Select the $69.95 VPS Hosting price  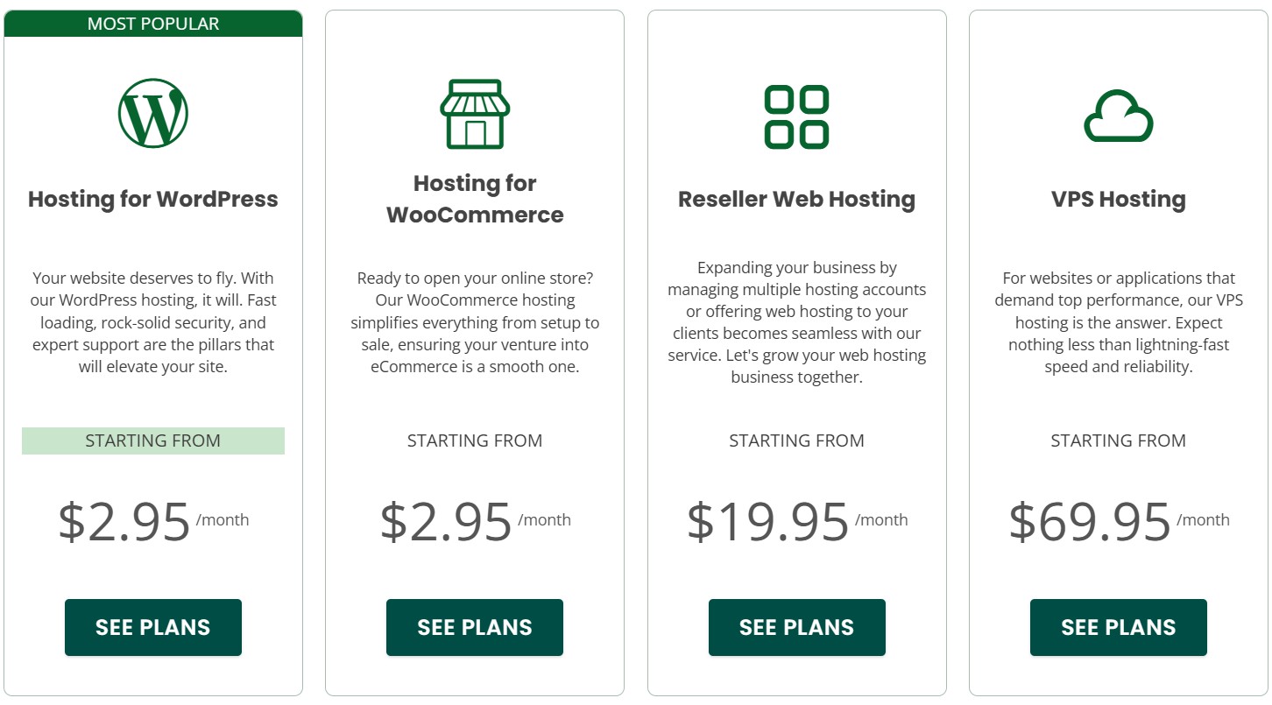click(x=1091, y=520)
